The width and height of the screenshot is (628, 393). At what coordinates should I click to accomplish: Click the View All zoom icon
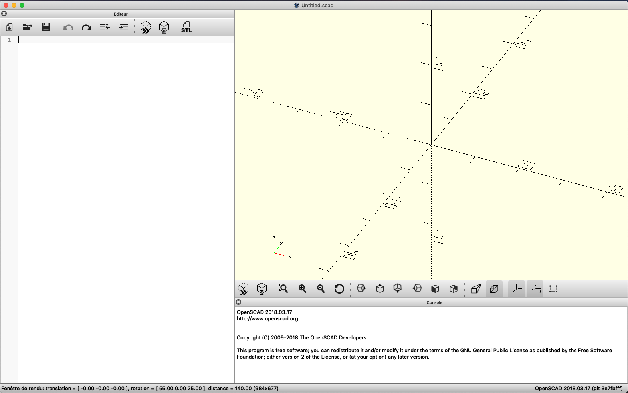(x=284, y=288)
